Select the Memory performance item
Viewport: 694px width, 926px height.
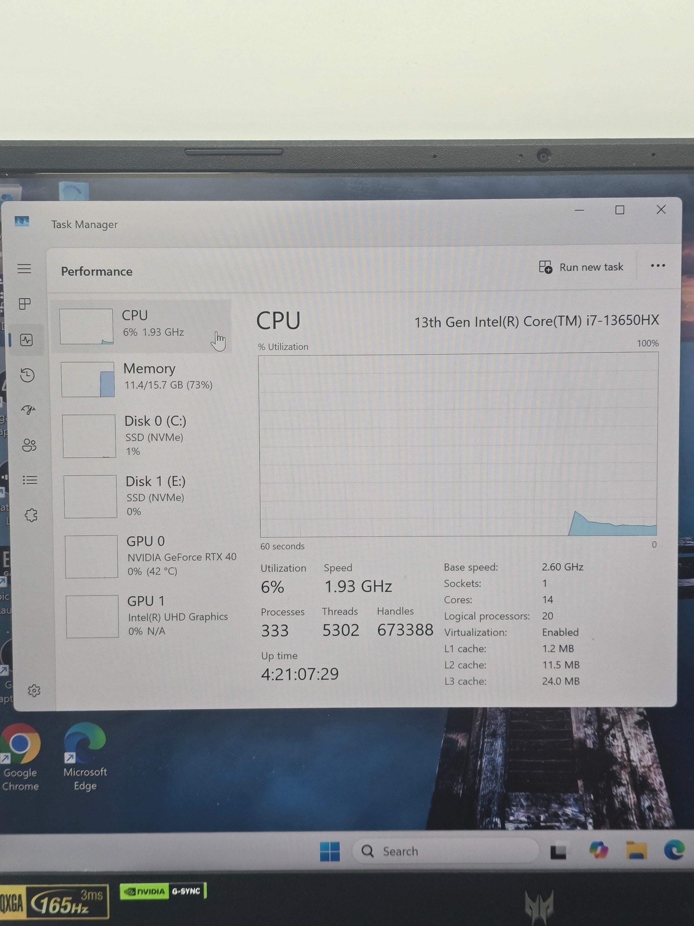(x=145, y=379)
